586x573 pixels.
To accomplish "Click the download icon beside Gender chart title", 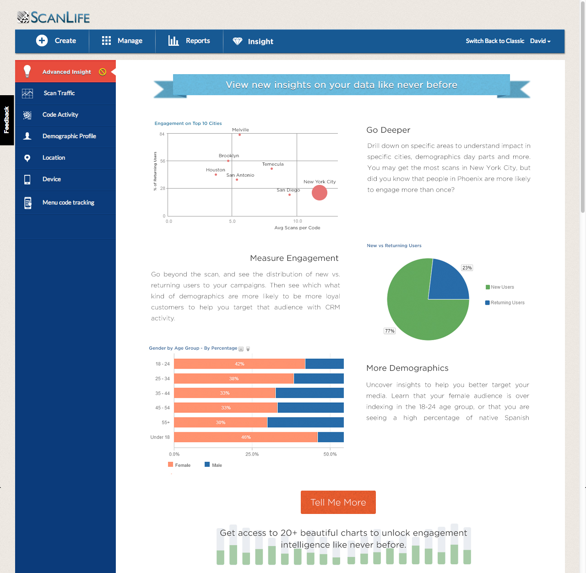I will click(x=248, y=349).
